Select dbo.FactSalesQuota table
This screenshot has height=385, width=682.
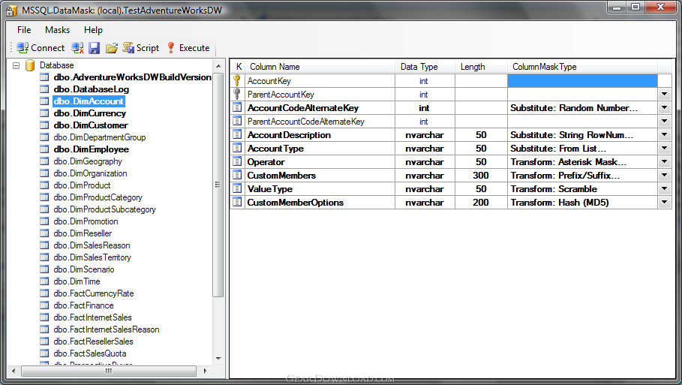[x=90, y=353]
